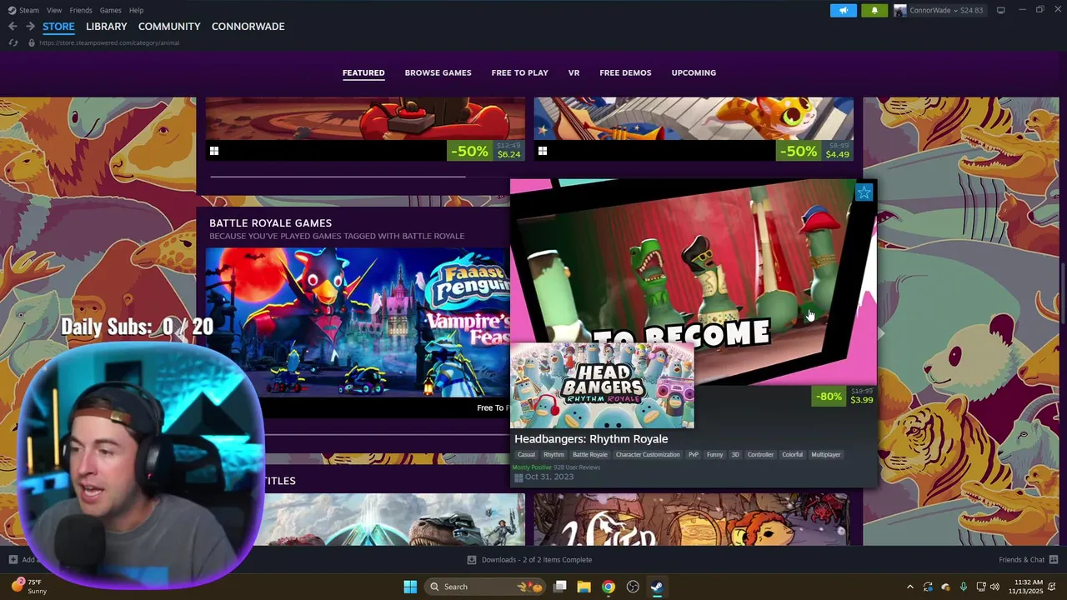Screen dimensions: 1067x600
Task: Click the -80% $3.99 price
Action: [x=844, y=396]
